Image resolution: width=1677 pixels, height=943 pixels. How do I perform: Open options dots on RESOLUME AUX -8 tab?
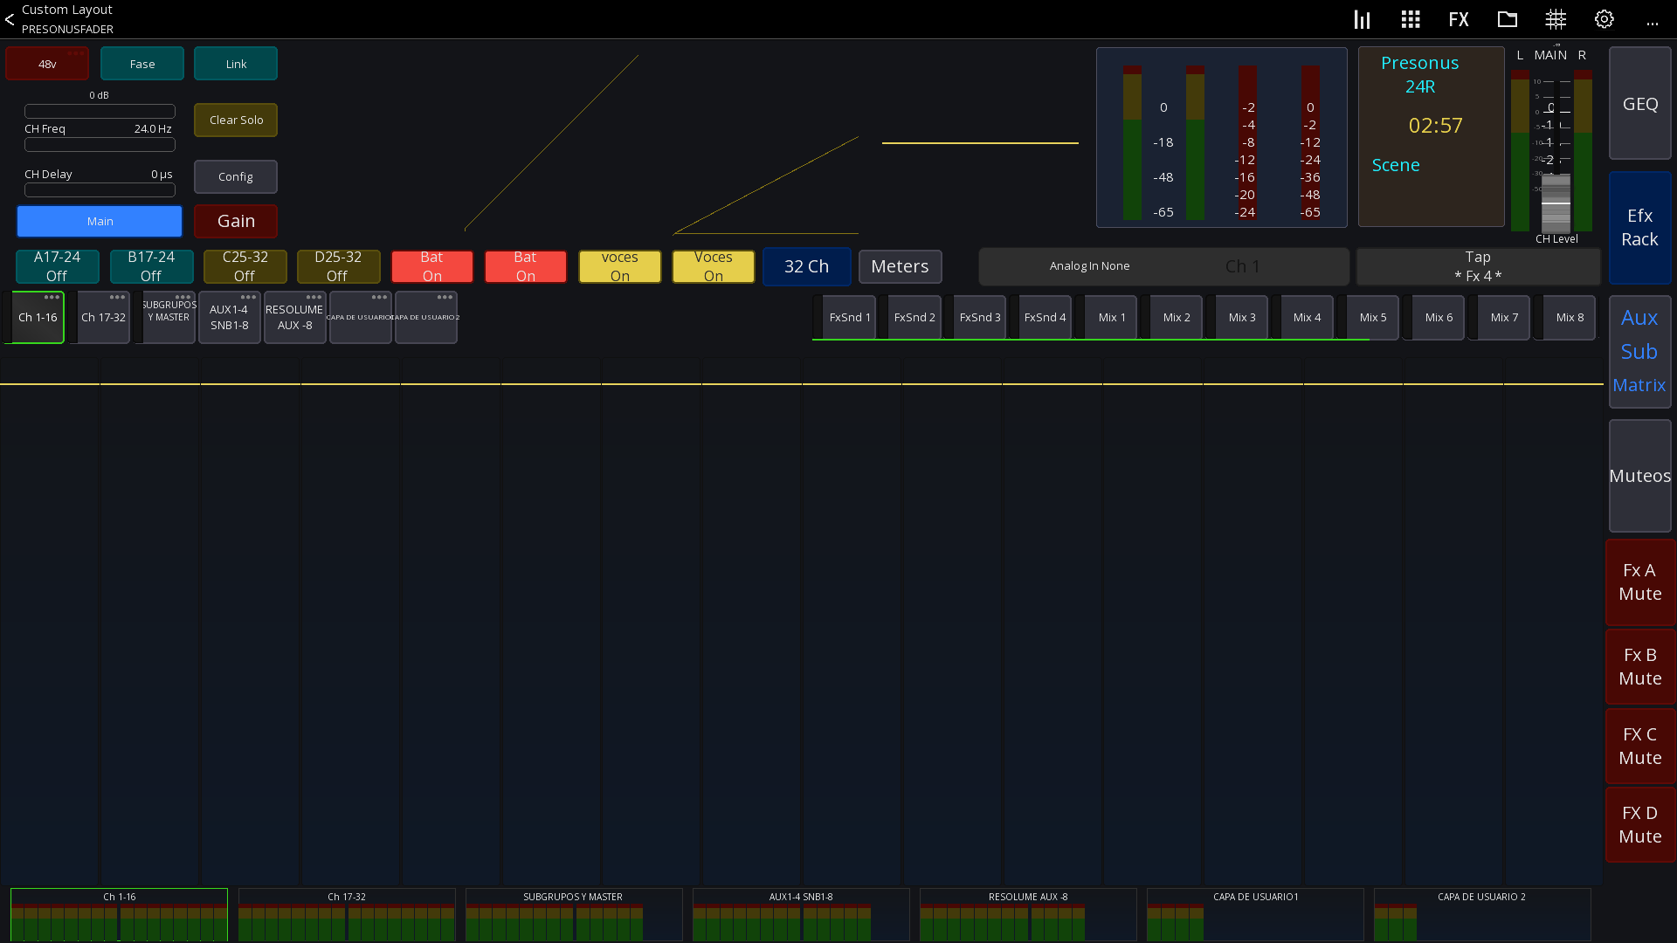(314, 298)
